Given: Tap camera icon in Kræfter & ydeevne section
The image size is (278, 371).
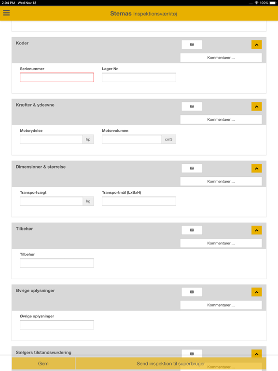Looking at the screenshot, I should pos(192,106).
